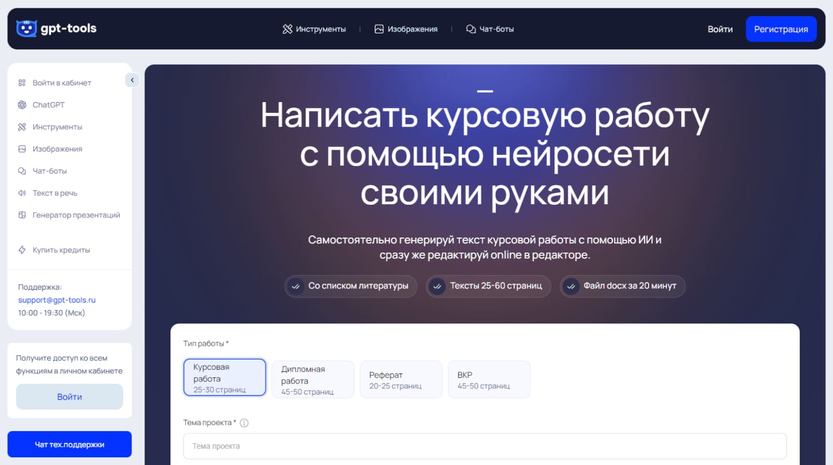
Task: Open the Инструменты icon in top navigation
Action: (x=288, y=29)
